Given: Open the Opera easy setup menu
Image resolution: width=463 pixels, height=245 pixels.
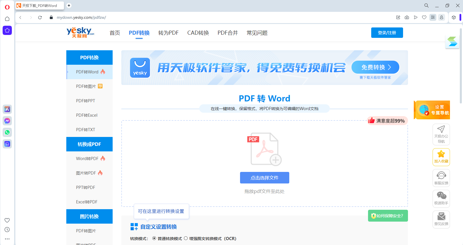Looking at the screenshot, I should point(433,17).
